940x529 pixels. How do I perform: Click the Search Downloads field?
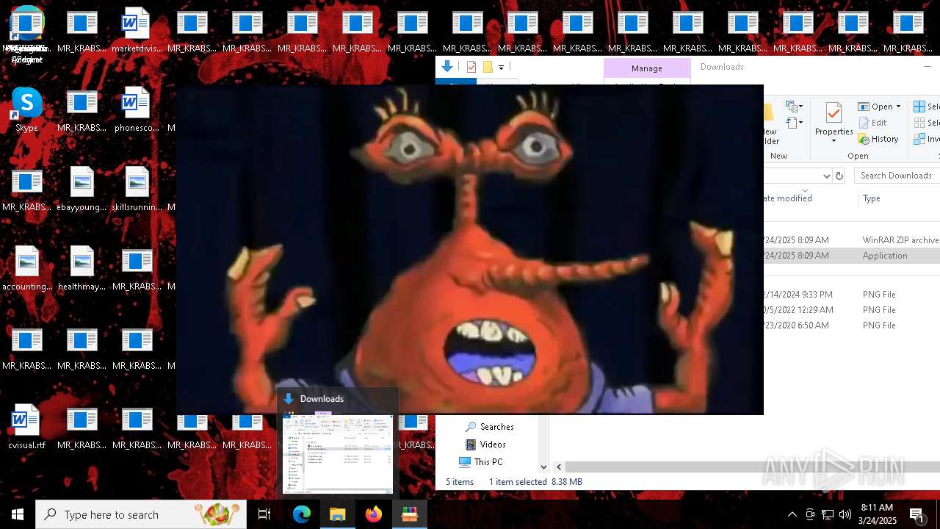point(897,176)
